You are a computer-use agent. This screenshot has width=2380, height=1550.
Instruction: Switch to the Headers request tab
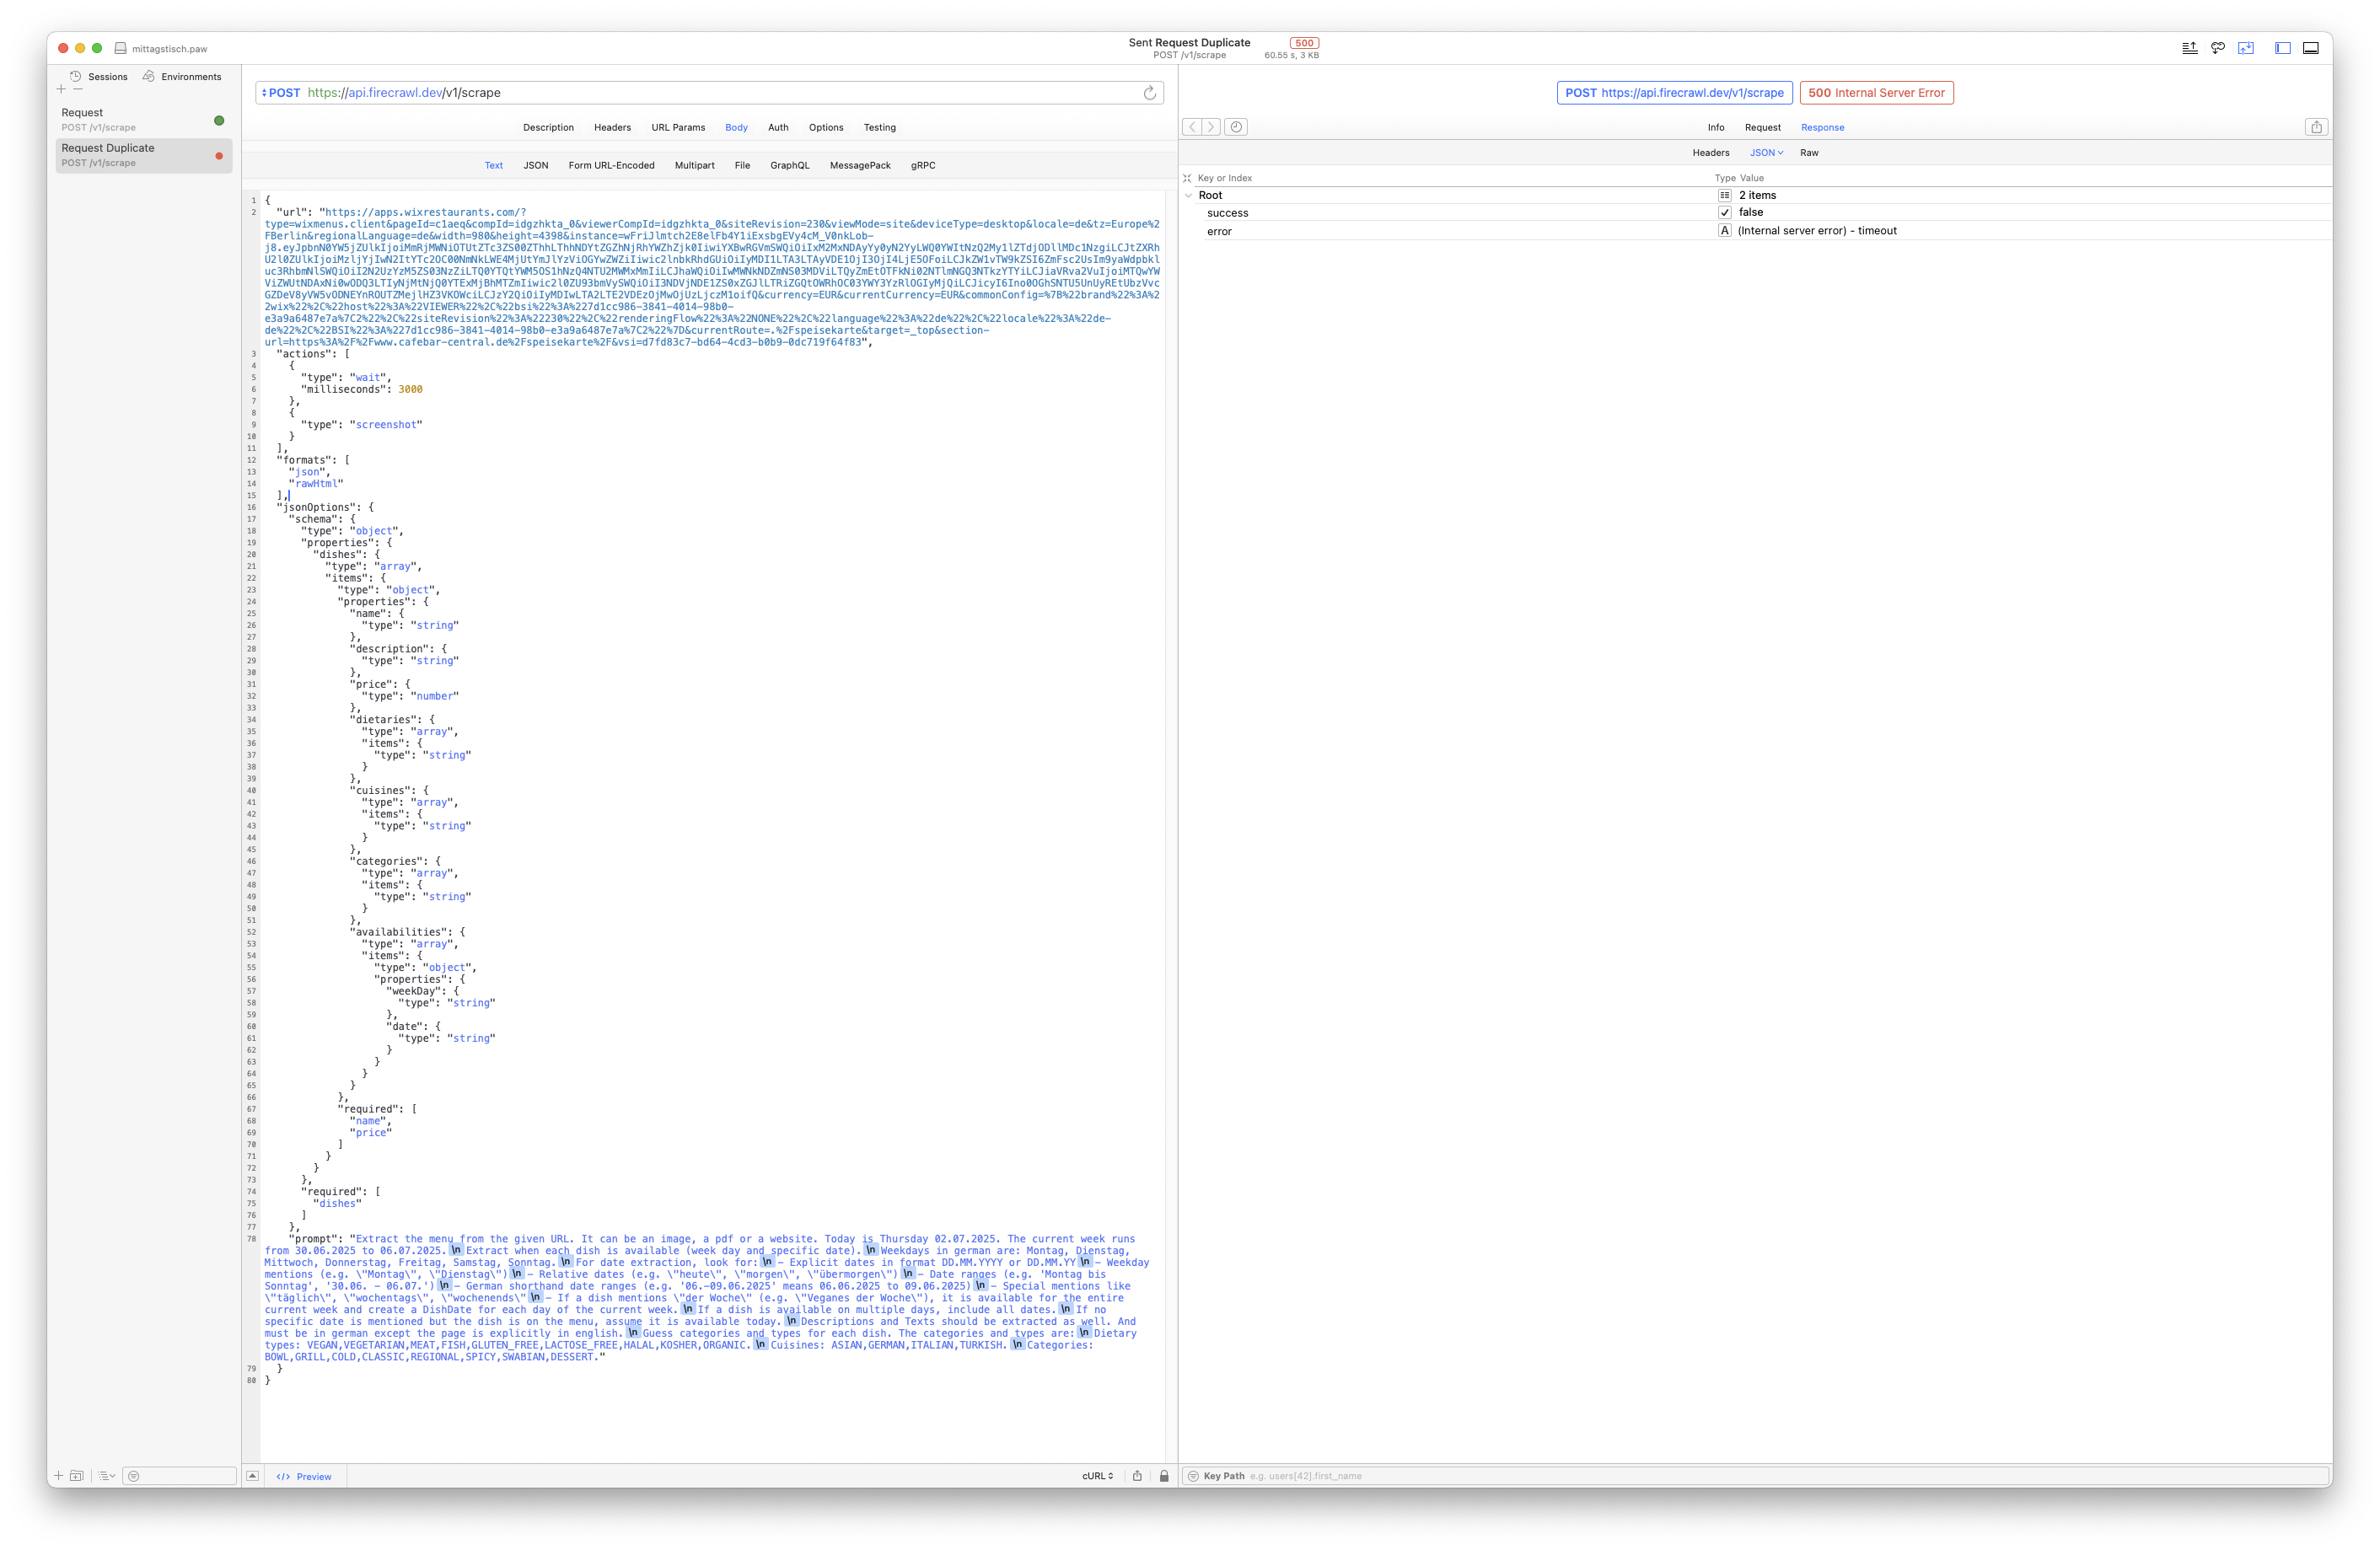click(612, 128)
